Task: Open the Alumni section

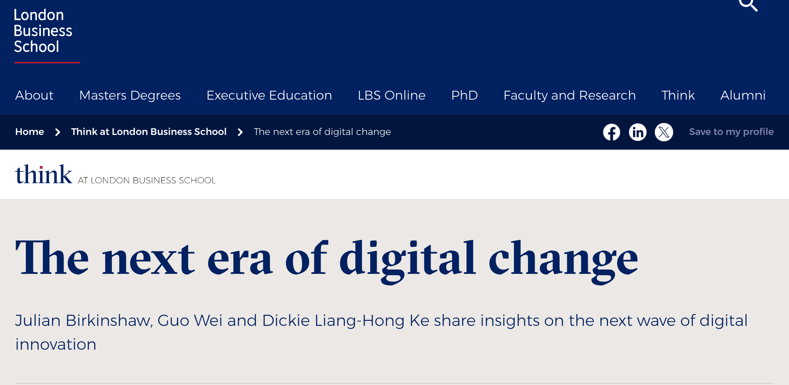Action: (743, 95)
